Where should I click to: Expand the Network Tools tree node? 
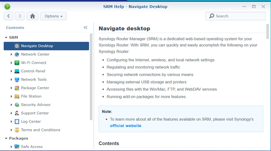11,80
